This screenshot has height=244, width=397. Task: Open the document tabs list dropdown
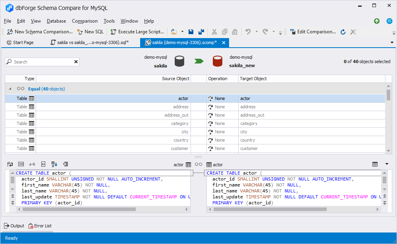pos(392,42)
